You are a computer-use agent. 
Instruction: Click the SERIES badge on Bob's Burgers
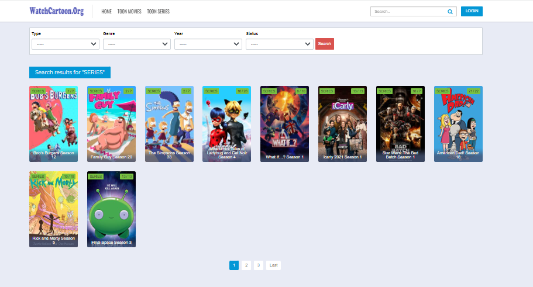click(x=37, y=91)
